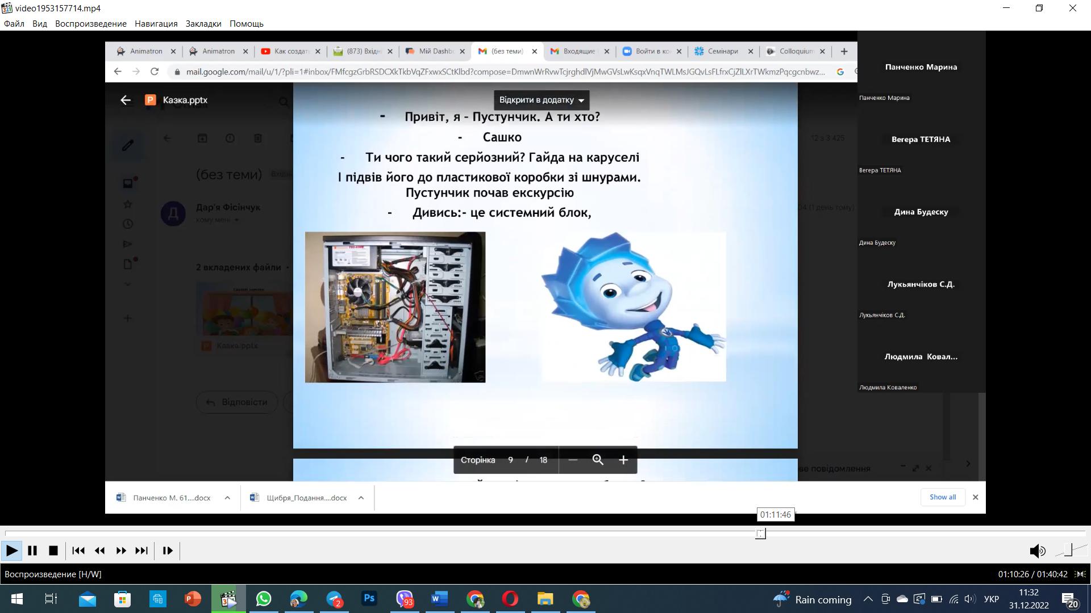Open Photoshop from the taskbar
The image size is (1091, 613).
pos(369,599)
